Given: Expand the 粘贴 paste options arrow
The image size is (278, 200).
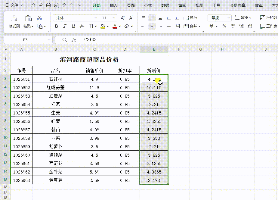Looking at the screenshot, I should [32, 26].
